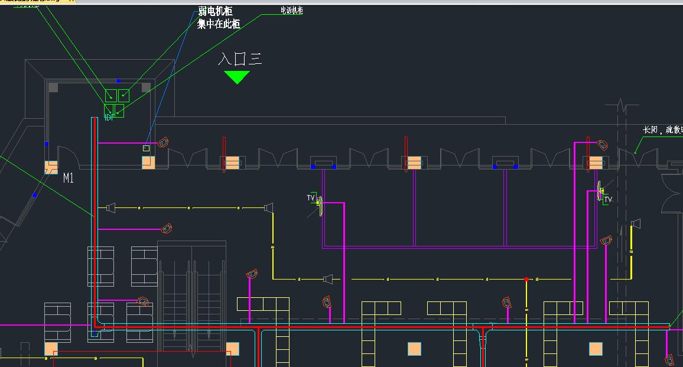
Task: Select the TV outlet symbol beside left TV label
Action: (x=320, y=206)
